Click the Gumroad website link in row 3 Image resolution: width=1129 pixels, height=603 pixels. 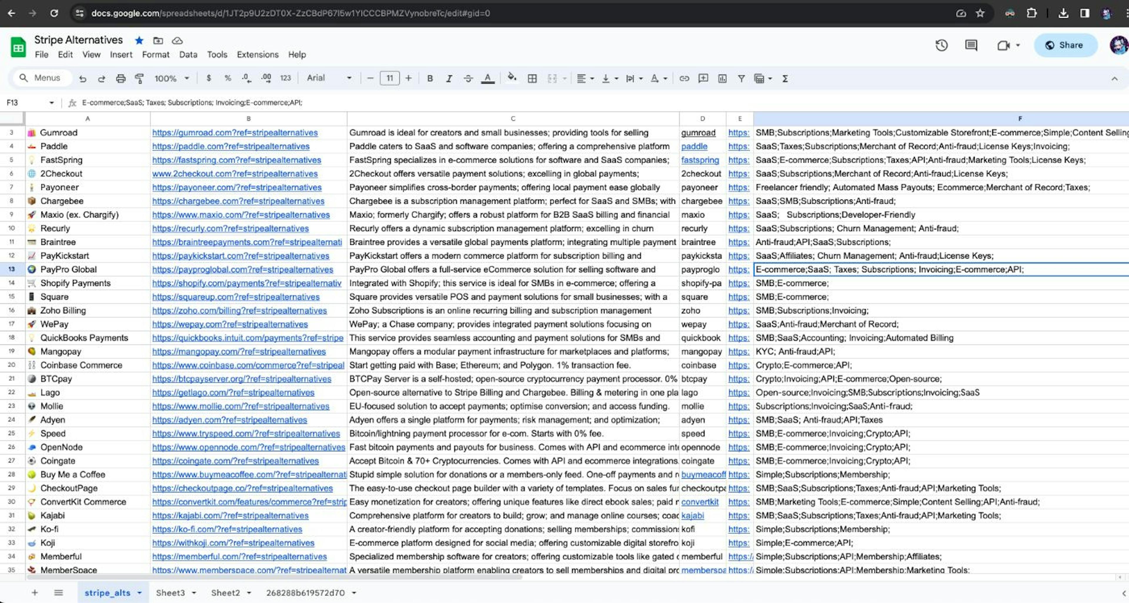click(234, 132)
